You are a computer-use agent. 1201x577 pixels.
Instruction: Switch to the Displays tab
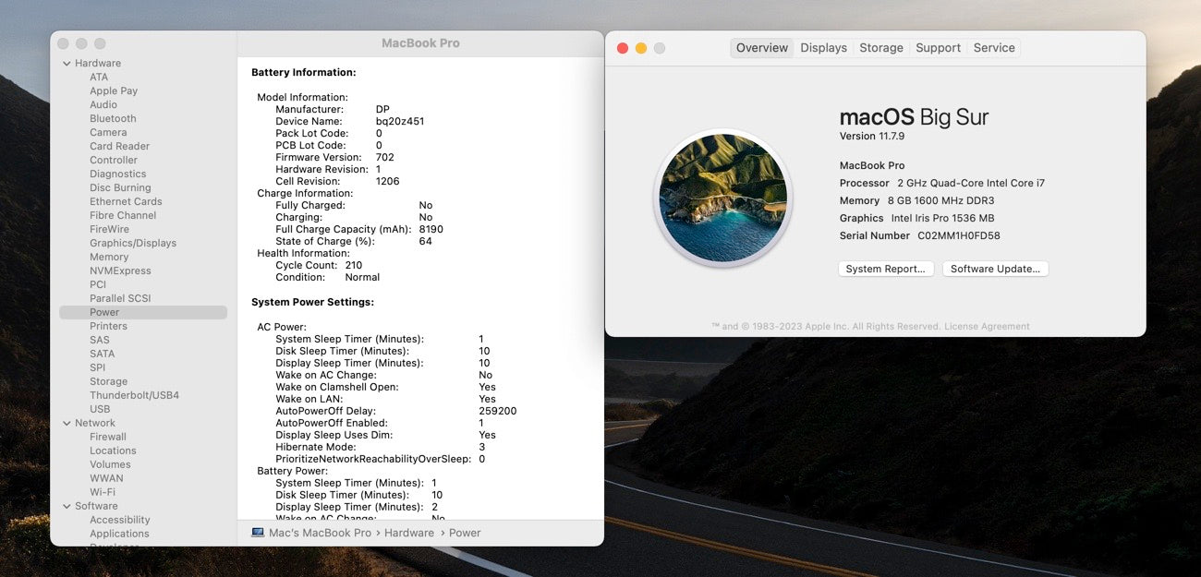pyautogui.click(x=823, y=48)
